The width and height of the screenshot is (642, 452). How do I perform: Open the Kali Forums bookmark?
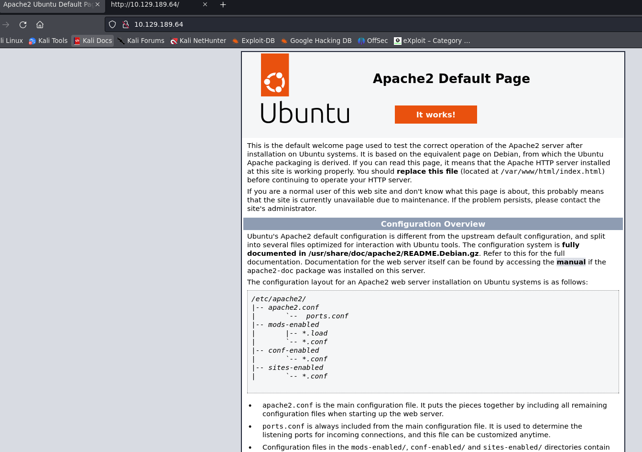point(141,41)
